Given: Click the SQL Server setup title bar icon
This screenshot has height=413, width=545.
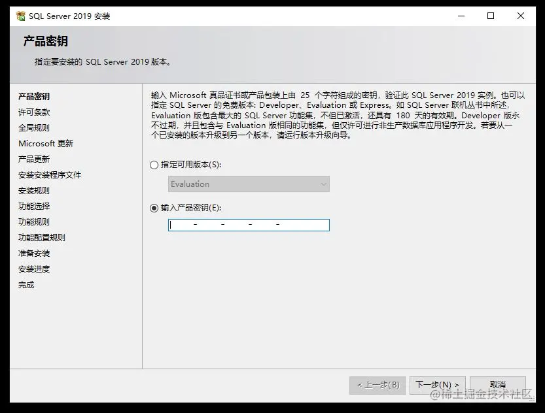Looking at the screenshot, I should click(21, 16).
